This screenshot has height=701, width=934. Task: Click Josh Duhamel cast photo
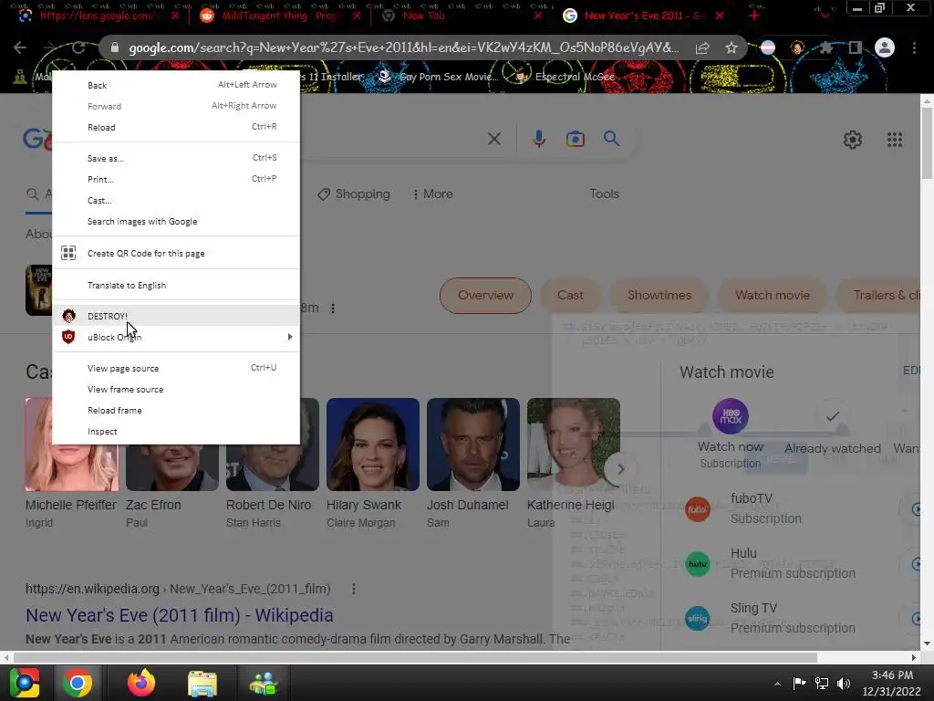(473, 445)
